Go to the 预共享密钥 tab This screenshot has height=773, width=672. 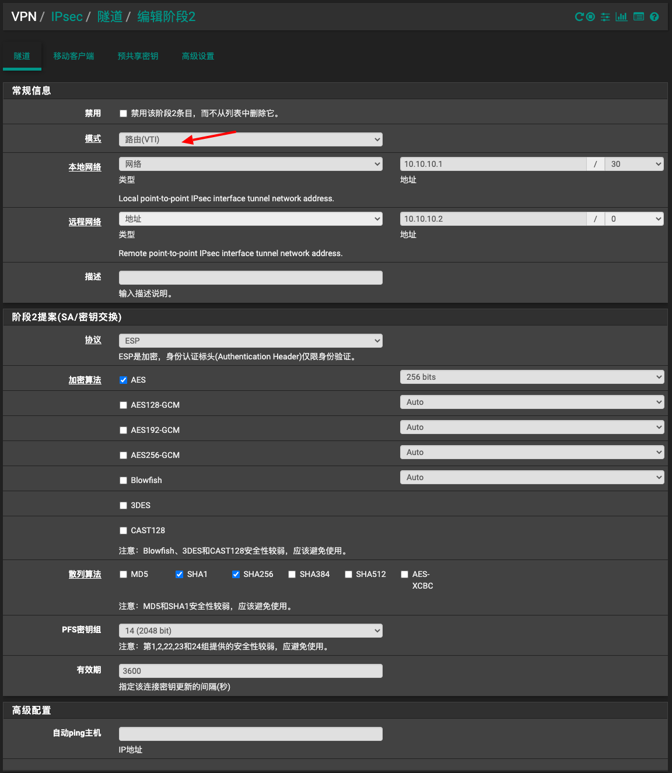coord(138,56)
